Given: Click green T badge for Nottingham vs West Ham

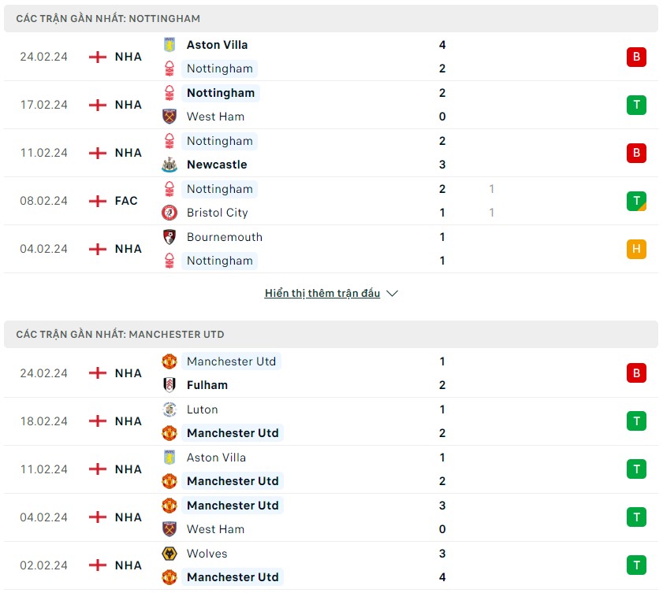Looking at the screenshot, I should 636,105.
